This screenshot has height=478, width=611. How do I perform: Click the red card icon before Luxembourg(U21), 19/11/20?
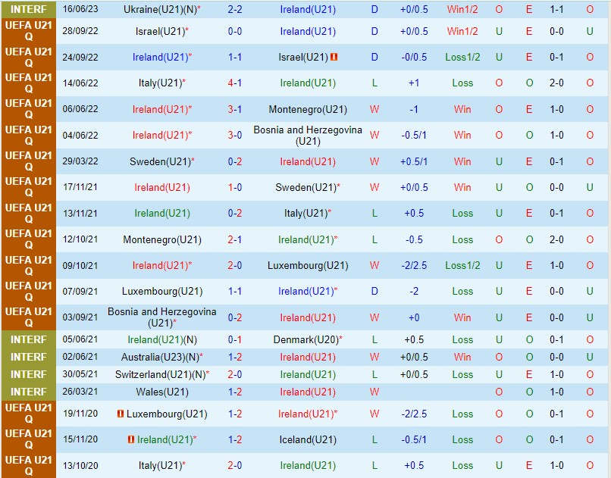click(x=120, y=414)
